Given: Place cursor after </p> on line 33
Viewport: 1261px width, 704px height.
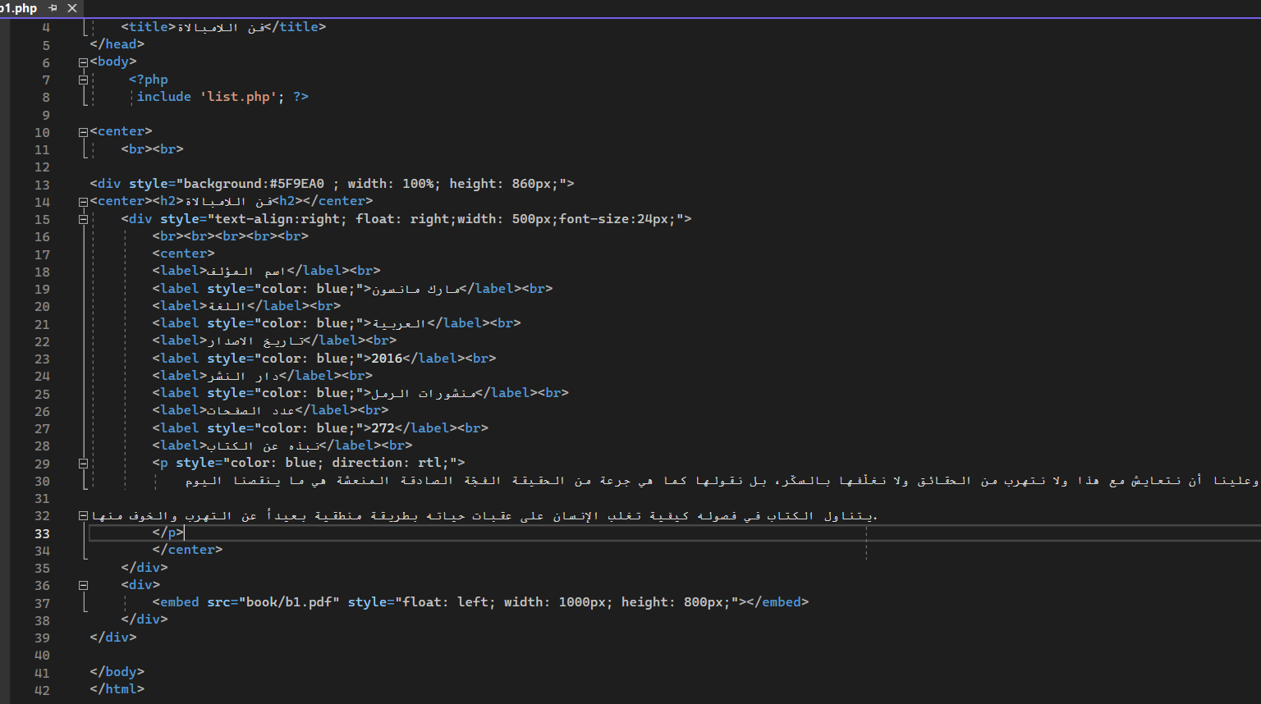Looking at the screenshot, I should [x=185, y=533].
